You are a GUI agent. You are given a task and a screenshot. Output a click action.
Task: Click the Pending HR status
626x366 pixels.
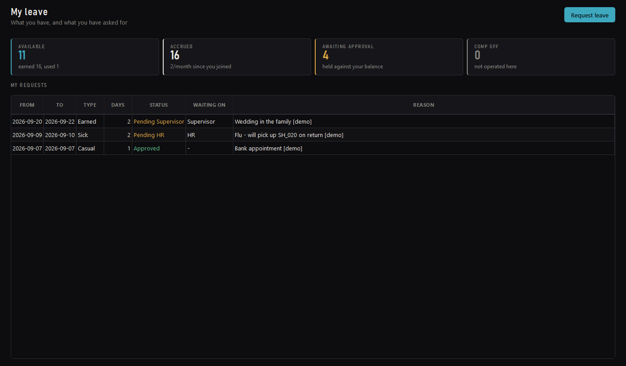pos(159,135)
